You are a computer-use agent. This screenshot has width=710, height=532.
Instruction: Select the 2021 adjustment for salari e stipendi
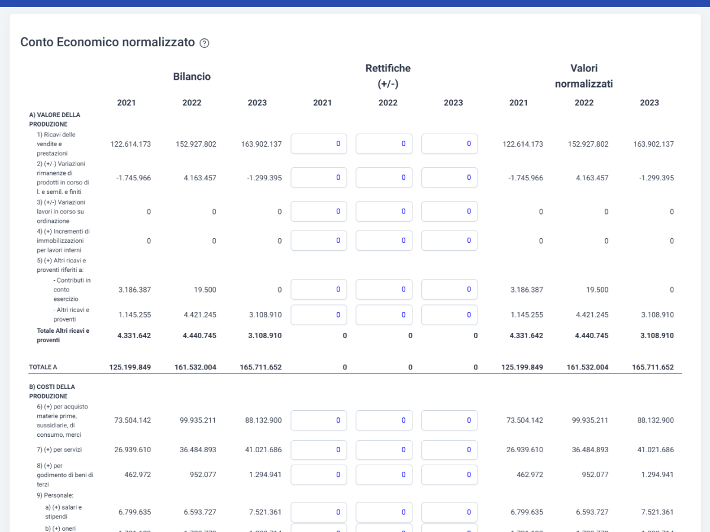click(x=319, y=512)
